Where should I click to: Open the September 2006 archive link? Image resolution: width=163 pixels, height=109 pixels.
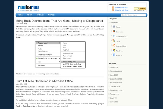(x=116, y=90)
